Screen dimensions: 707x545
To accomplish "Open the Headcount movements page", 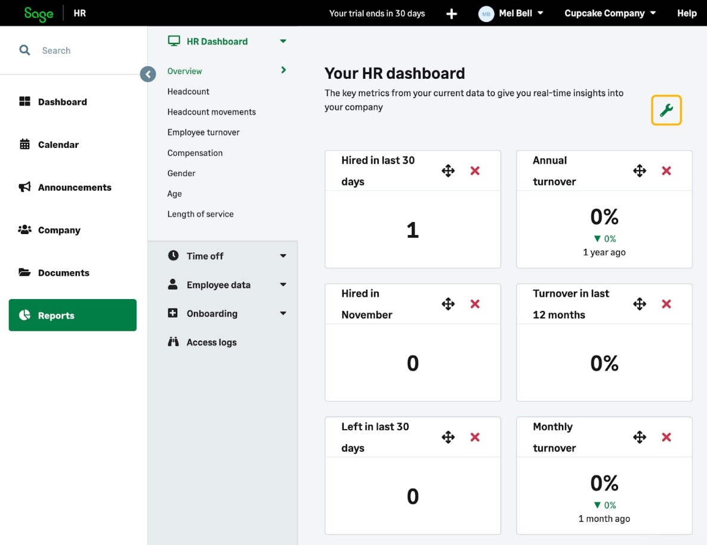I will pos(212,112).
